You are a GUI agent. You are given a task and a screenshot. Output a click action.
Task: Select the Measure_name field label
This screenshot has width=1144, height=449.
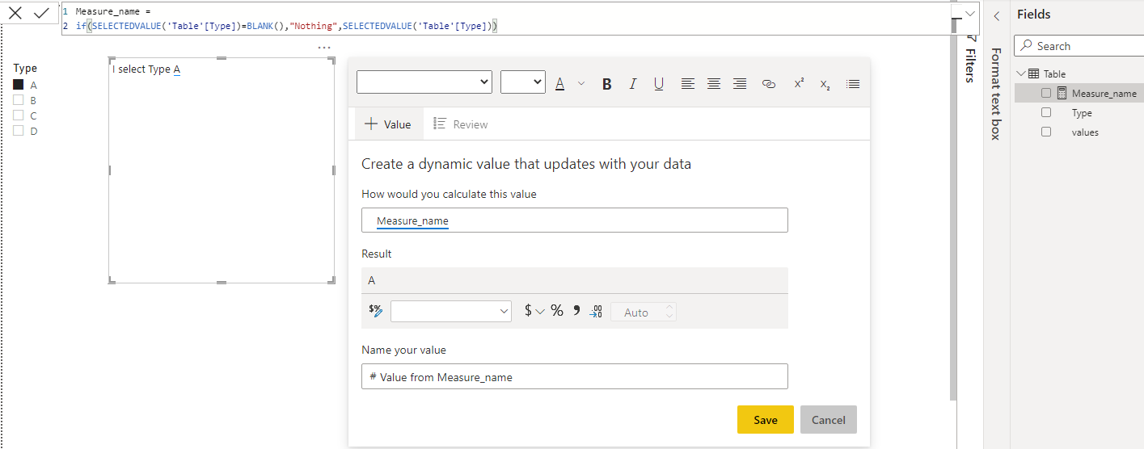[1104, 94]
